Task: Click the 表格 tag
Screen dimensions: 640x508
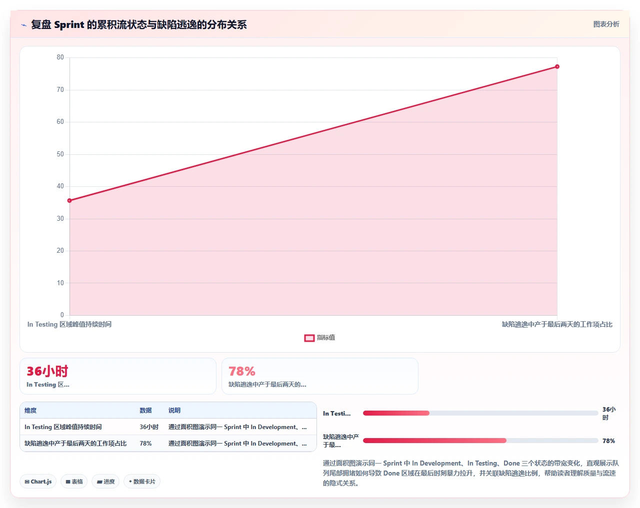Action: (x=74, y=482)
